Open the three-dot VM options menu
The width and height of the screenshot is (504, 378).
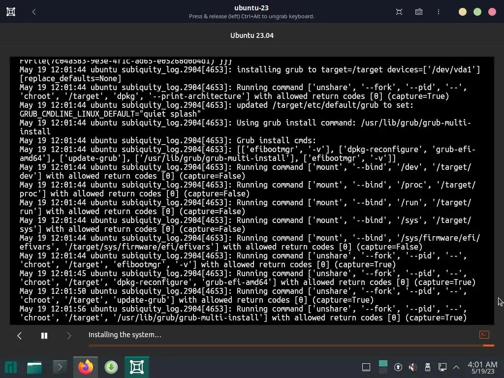coord(439,12)
